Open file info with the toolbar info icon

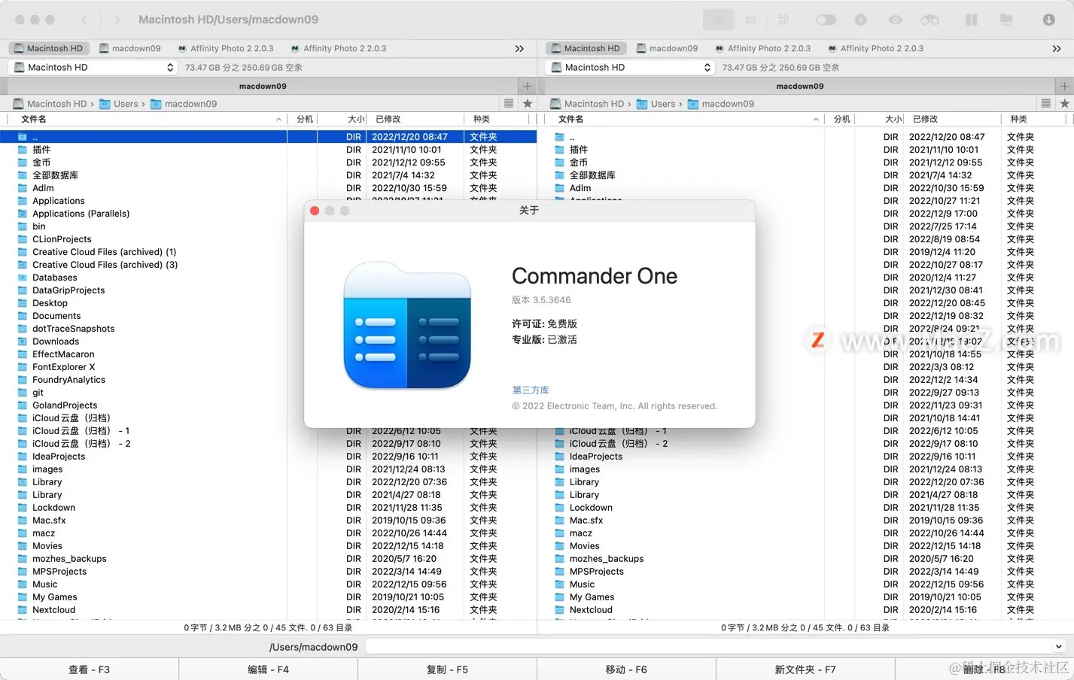click(861, 20)
